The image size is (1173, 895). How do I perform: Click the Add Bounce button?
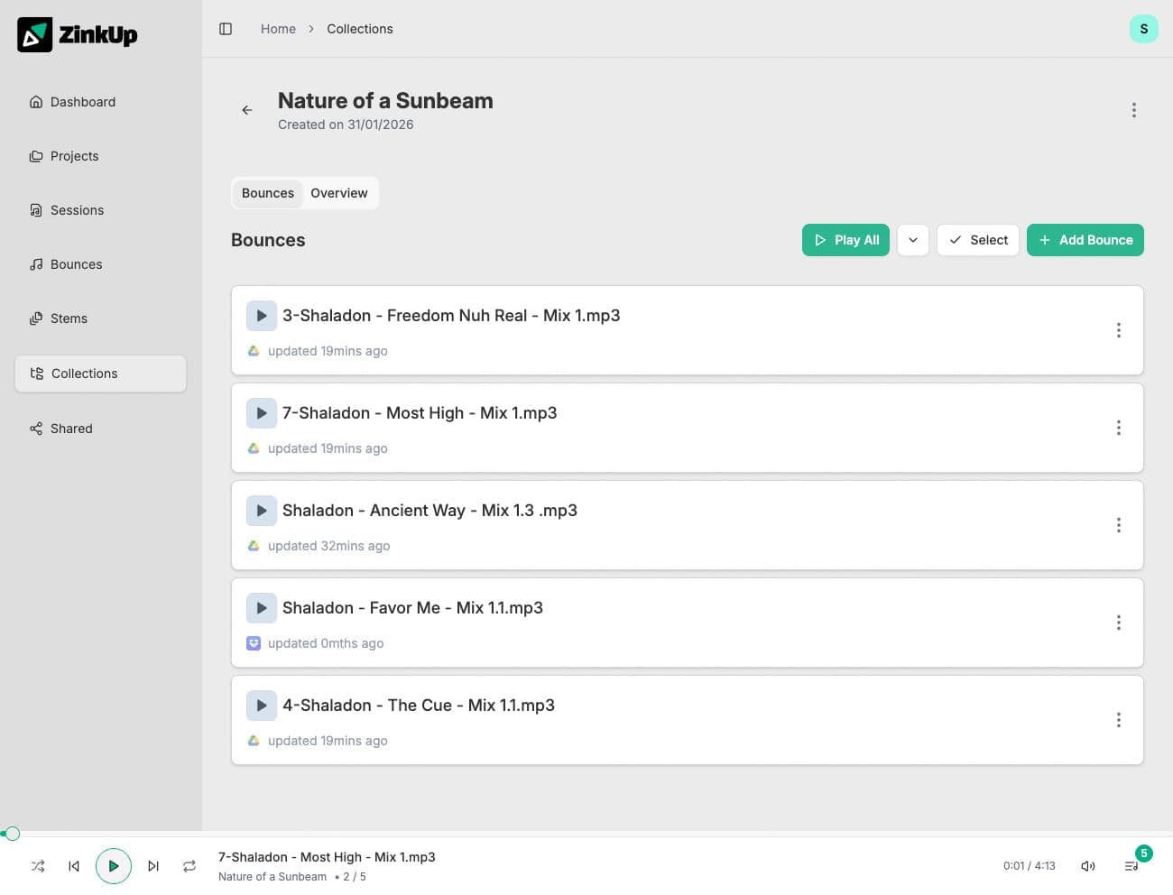1085,240
